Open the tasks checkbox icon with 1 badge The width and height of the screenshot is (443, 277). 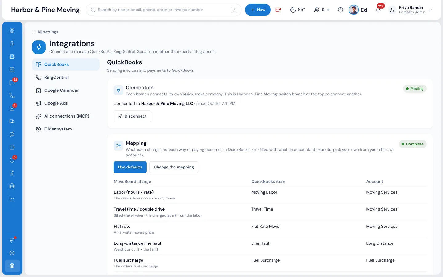pyautogui.click(x=12, y=108)
